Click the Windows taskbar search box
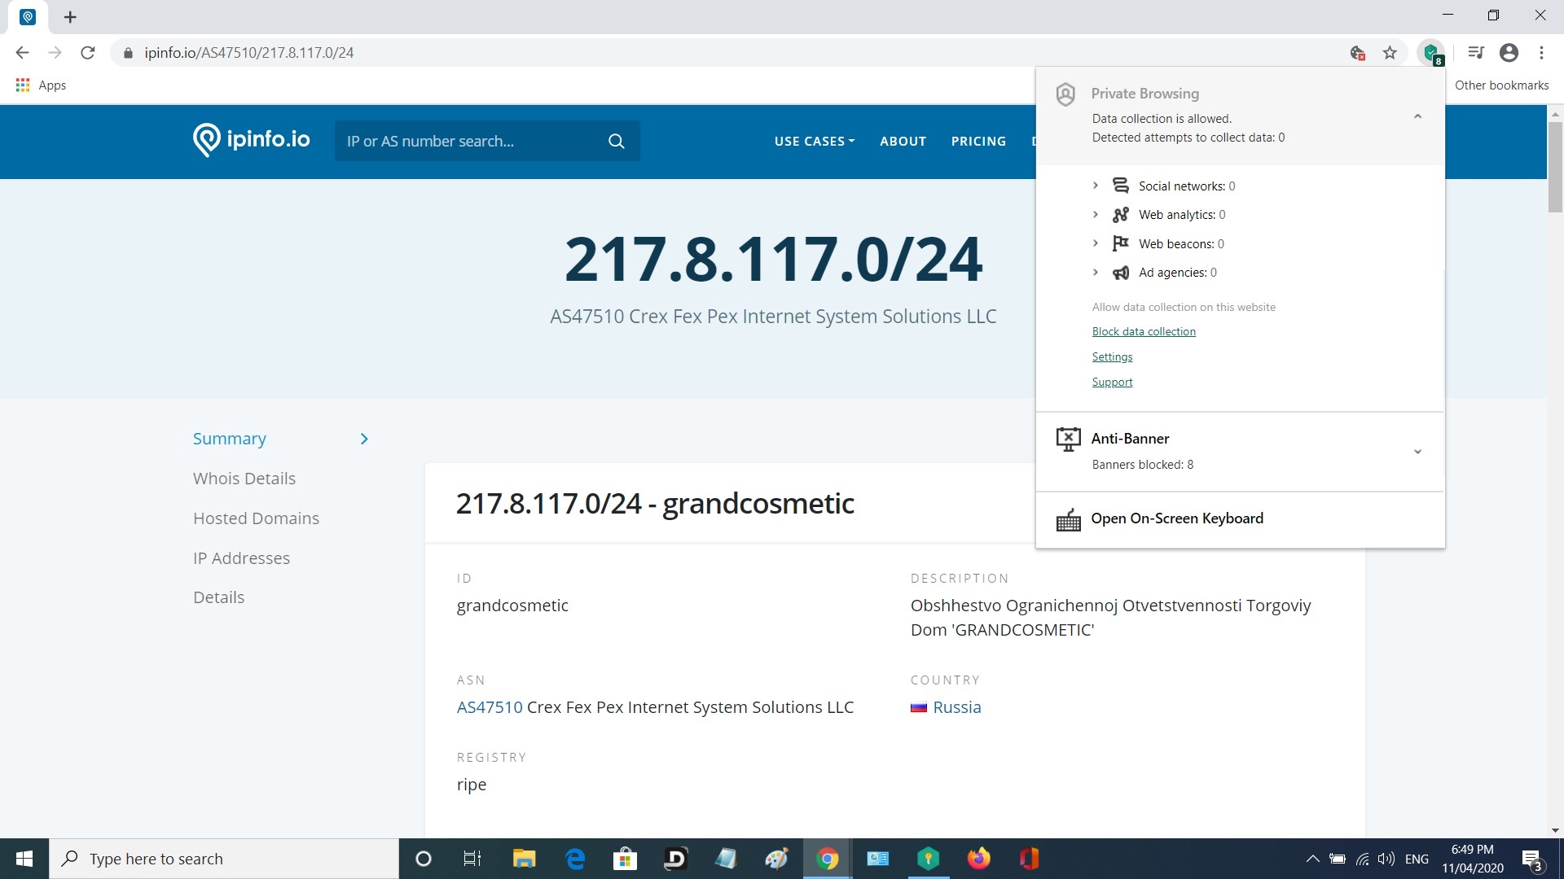 224,859
